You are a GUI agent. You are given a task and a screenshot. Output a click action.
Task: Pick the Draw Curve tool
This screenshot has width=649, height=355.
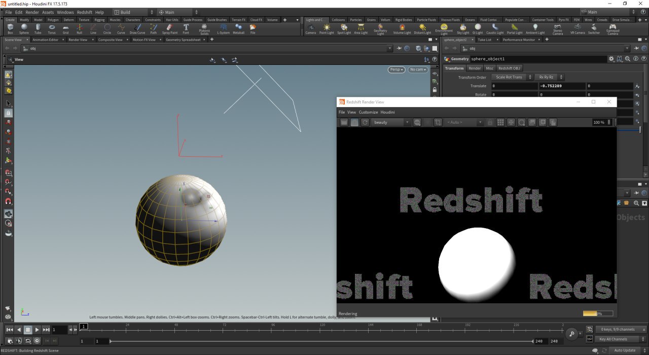[x=137, y=28]
